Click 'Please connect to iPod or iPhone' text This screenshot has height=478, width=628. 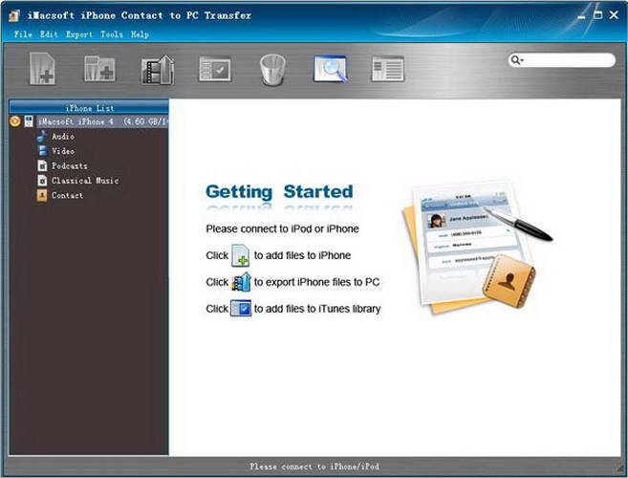pos(282,228)
